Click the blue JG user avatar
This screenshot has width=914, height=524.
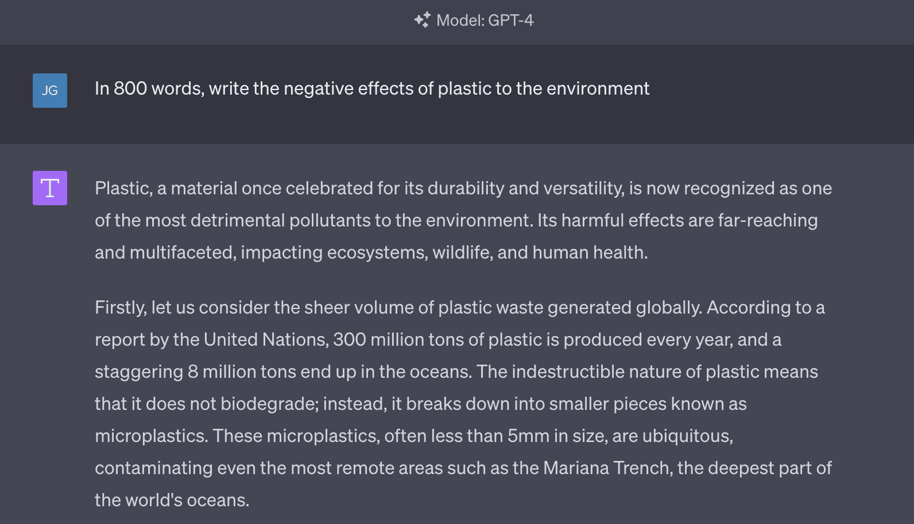click(x=50, y=91)
